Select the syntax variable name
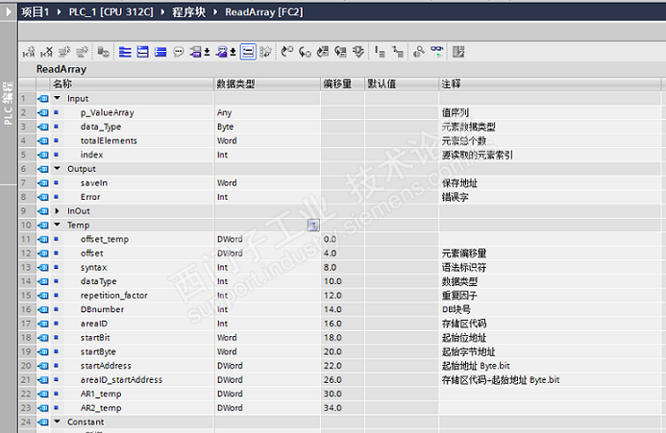Screen dimensions: 666x433 pyautogui.click(x=93, y=267)
